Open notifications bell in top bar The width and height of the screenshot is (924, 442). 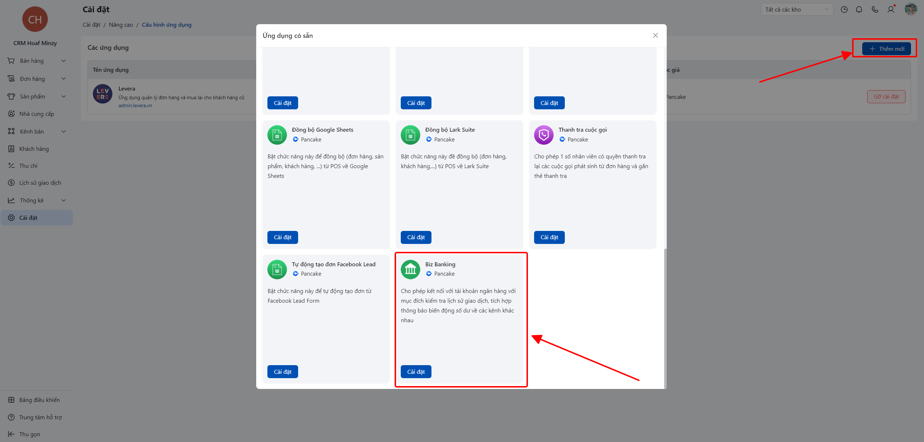click(x=859, y=10)
